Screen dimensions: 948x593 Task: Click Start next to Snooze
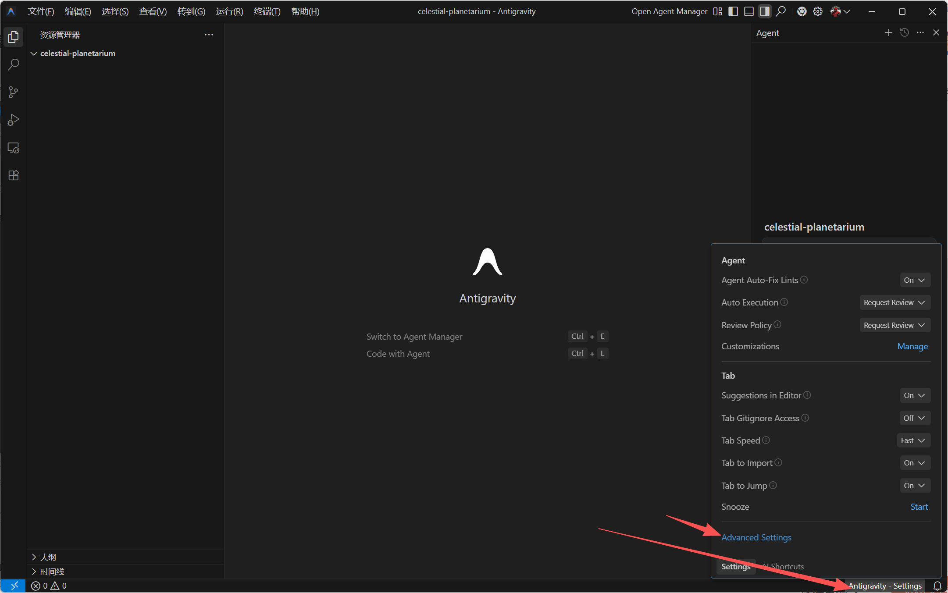pos(919,507)
